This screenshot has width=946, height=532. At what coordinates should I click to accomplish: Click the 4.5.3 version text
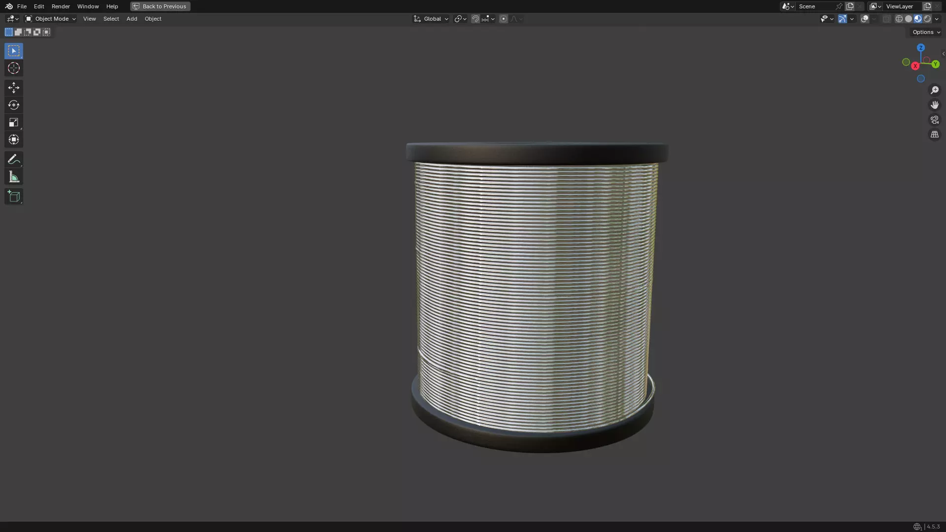(x=933, y=527)
